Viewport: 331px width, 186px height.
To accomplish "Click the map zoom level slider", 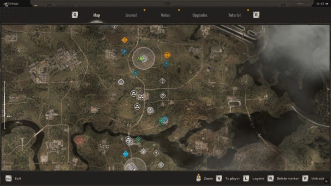I will (5, 105).
